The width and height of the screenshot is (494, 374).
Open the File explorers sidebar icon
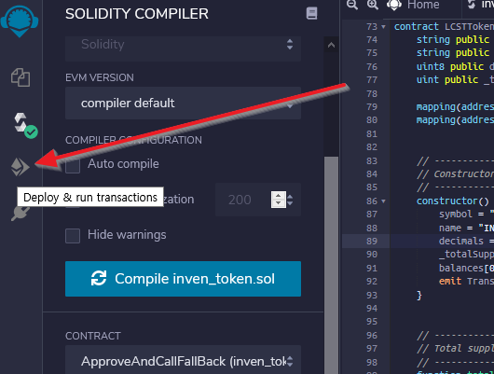(21, 77)
